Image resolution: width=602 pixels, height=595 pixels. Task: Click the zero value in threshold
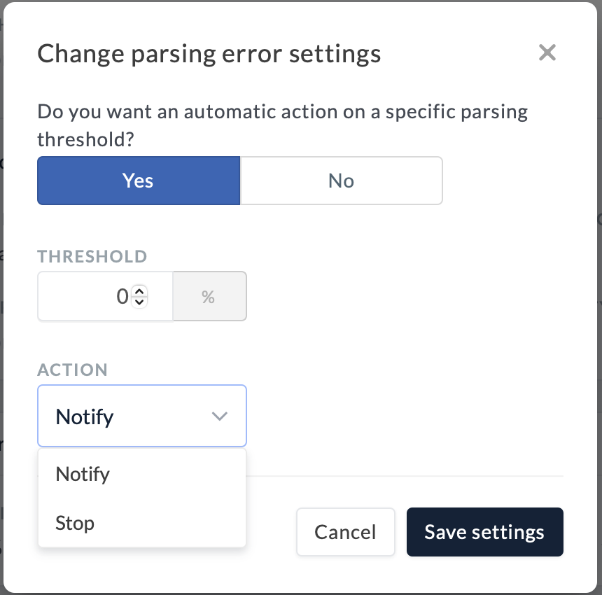click(x=122, y=297)
